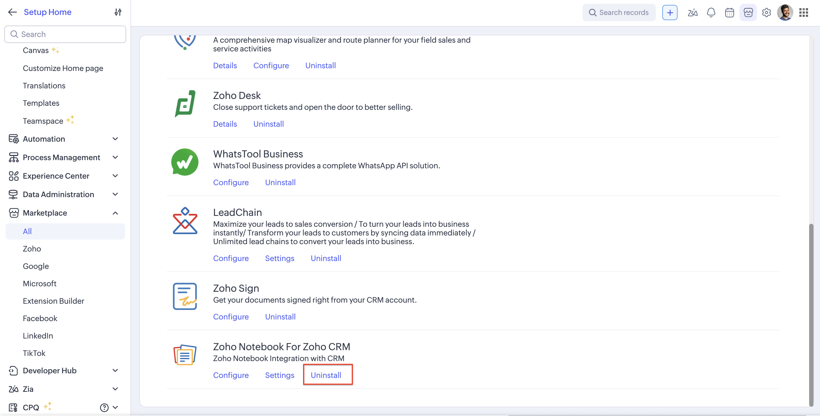This screenshot has height=416, width=820.
Task: Open the apps grid launcher
Action: pos(803,13)
